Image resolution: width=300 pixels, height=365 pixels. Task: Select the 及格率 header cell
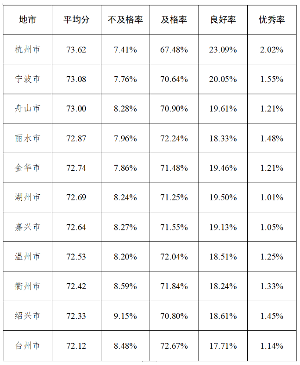pyautogui.click(x=174, y=19)
